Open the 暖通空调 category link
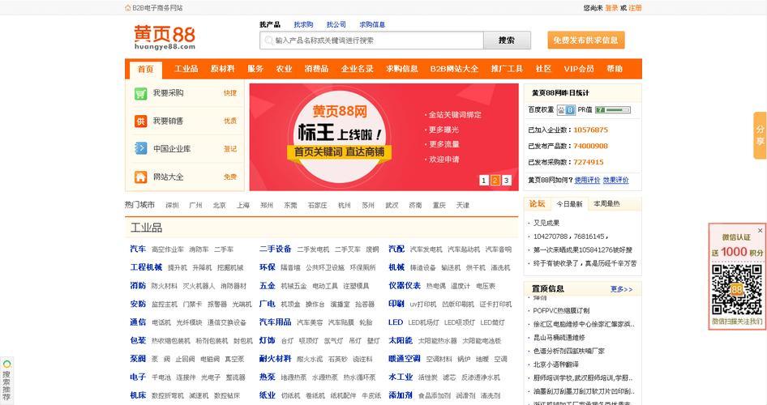This screenshot has height=405, width=767. click(405, 359)
